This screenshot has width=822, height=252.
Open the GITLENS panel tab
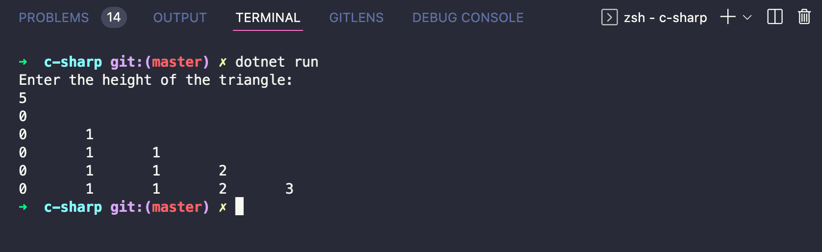point(357,18)
